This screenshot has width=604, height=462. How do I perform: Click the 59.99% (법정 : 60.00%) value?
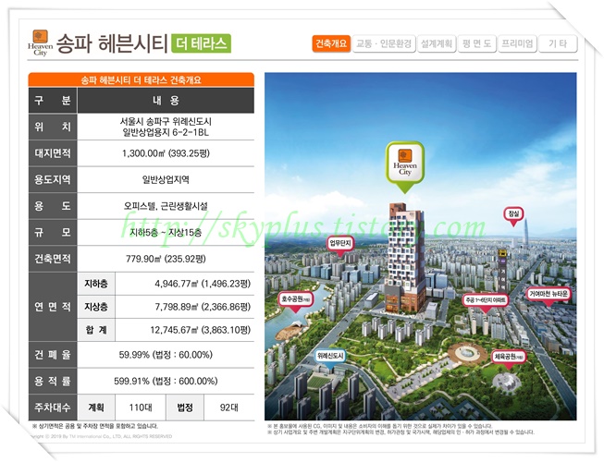(166, 355)
